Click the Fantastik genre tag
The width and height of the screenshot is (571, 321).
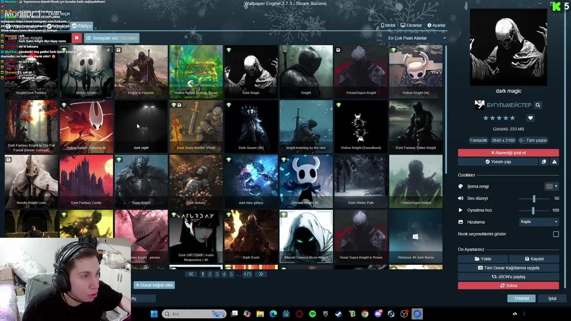point(479,140)
